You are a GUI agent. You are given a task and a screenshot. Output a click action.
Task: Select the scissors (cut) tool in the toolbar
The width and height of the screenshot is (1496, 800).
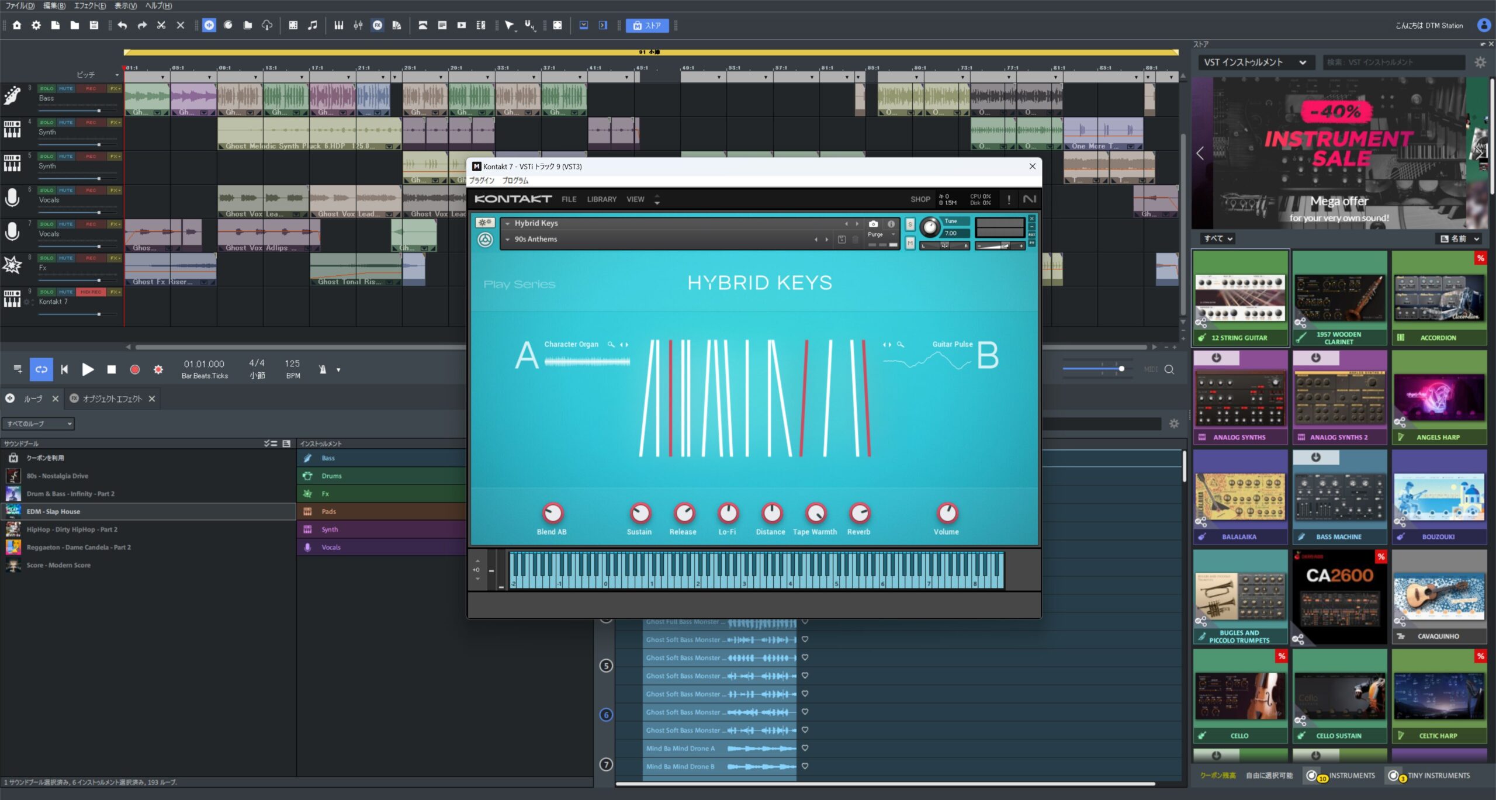click(161, 25)
